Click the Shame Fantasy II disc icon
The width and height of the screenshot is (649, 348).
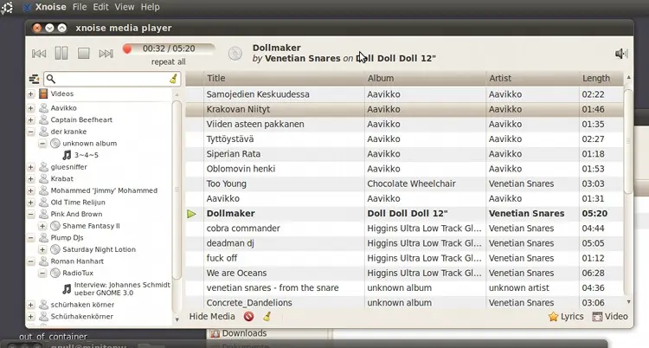click(x=55, y=226)
